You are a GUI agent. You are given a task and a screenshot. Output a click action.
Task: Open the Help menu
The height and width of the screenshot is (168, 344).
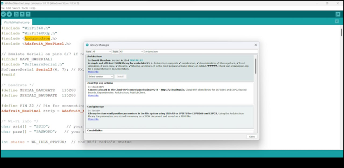coord(32,8)
